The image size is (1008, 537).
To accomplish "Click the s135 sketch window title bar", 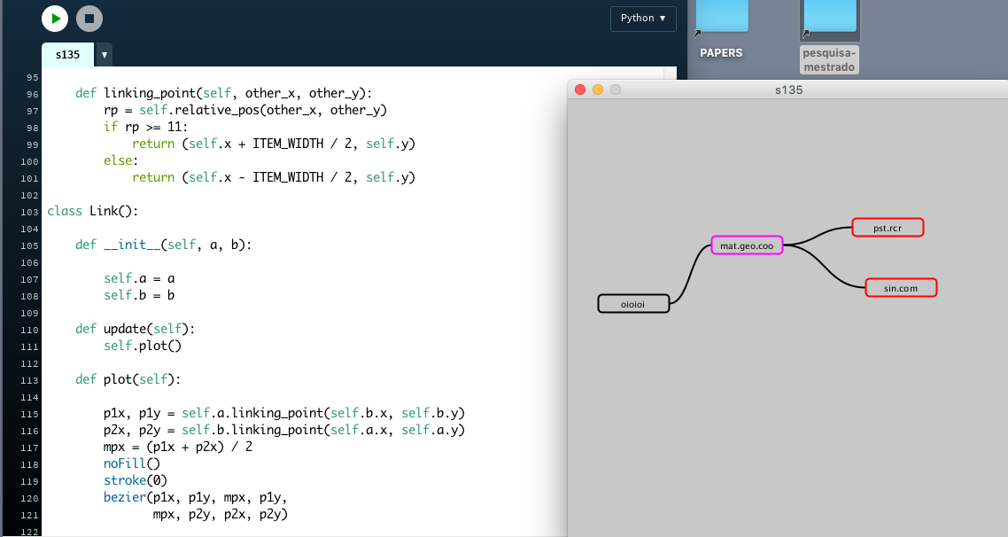I will tap(787, 89).
